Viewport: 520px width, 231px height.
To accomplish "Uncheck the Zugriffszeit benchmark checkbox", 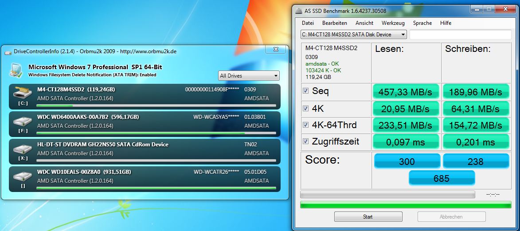I will click(x=305, y=141).
